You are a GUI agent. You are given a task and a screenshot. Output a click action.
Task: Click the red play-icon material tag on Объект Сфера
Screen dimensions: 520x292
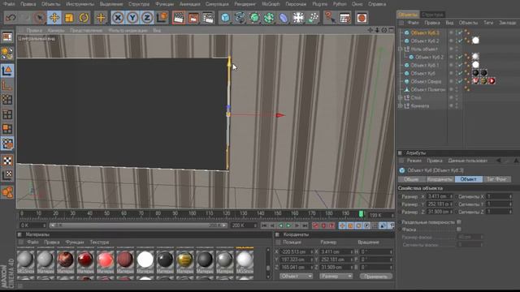(492, 81)
